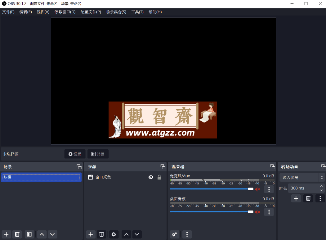
Task: Click OBS logo in title bar
Action: click(x=4, y=3)
